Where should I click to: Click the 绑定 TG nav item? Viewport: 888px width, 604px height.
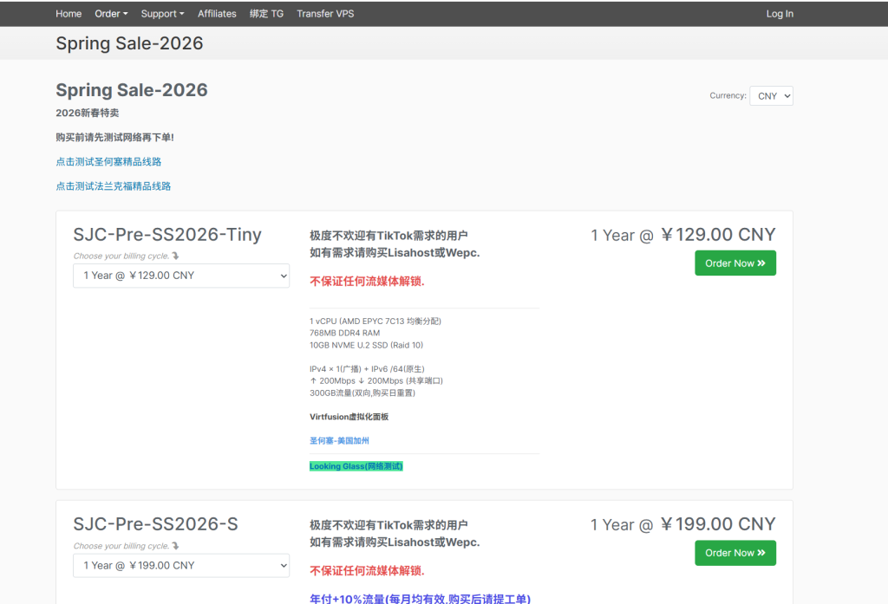pyautogui.click(x=266, y=14)
